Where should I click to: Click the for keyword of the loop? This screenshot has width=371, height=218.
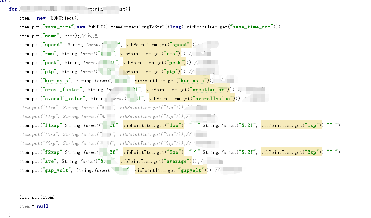13,9
